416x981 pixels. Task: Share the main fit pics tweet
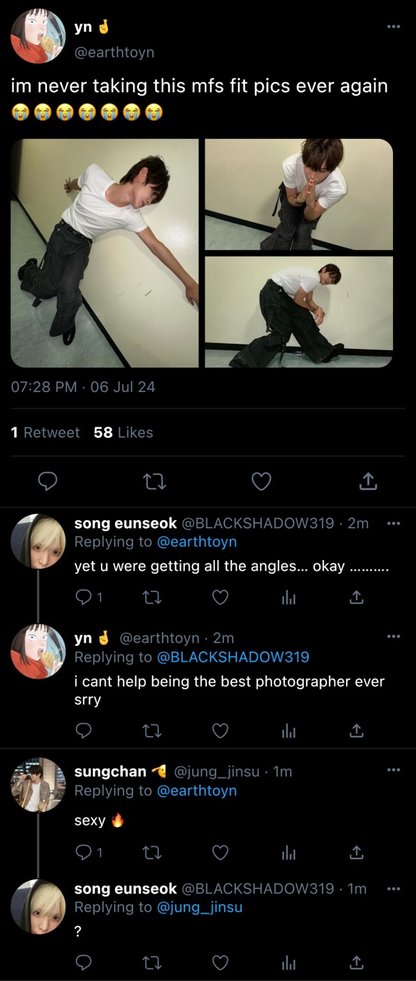[368, 481]
